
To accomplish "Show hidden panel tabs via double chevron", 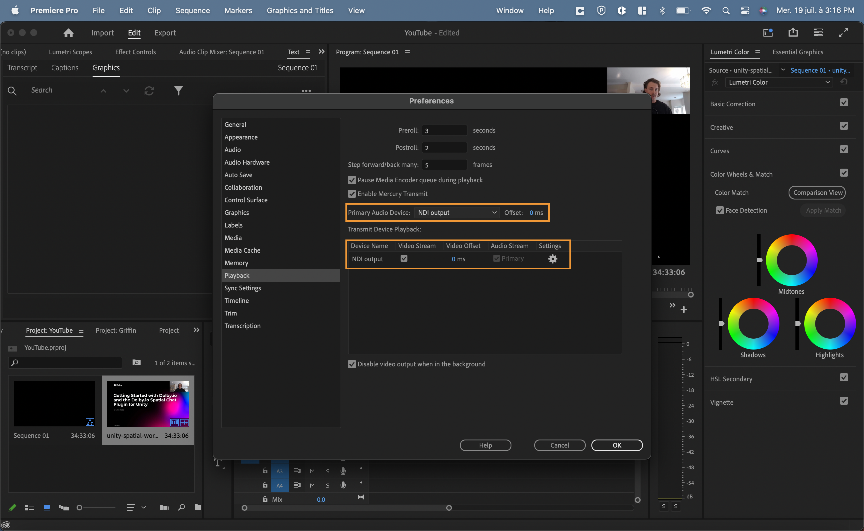I will click(x=321, y=52).
